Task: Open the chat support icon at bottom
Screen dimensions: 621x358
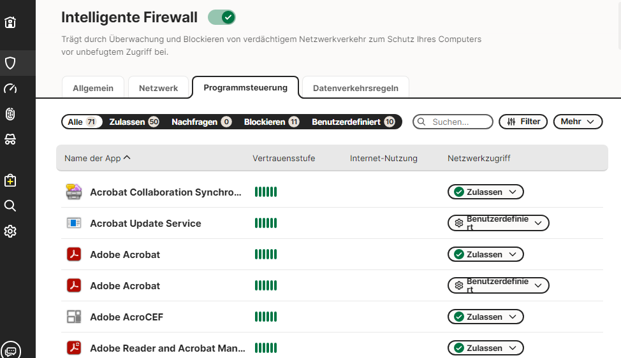Action: pos(11,350)
